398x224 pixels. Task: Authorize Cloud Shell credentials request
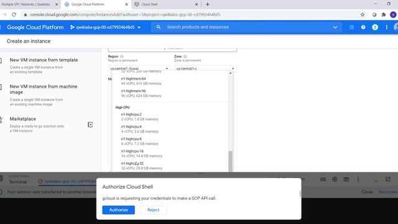[119, 210]
